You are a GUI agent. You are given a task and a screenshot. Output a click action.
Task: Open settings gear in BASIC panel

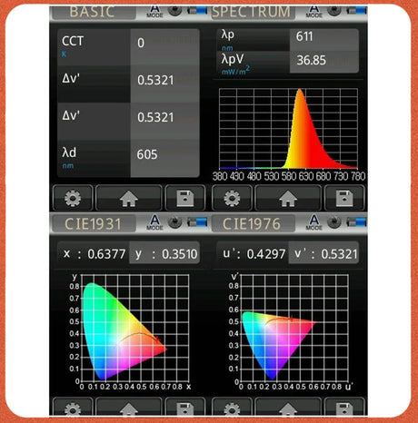tap(73, 198)
